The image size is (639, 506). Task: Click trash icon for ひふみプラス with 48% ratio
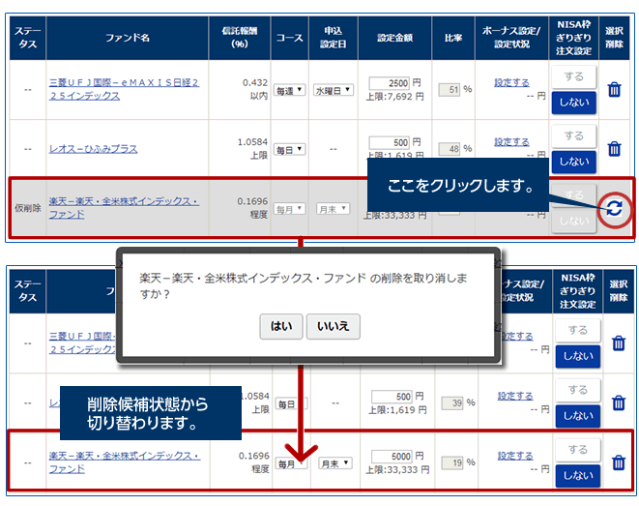(x=614, y=149)
